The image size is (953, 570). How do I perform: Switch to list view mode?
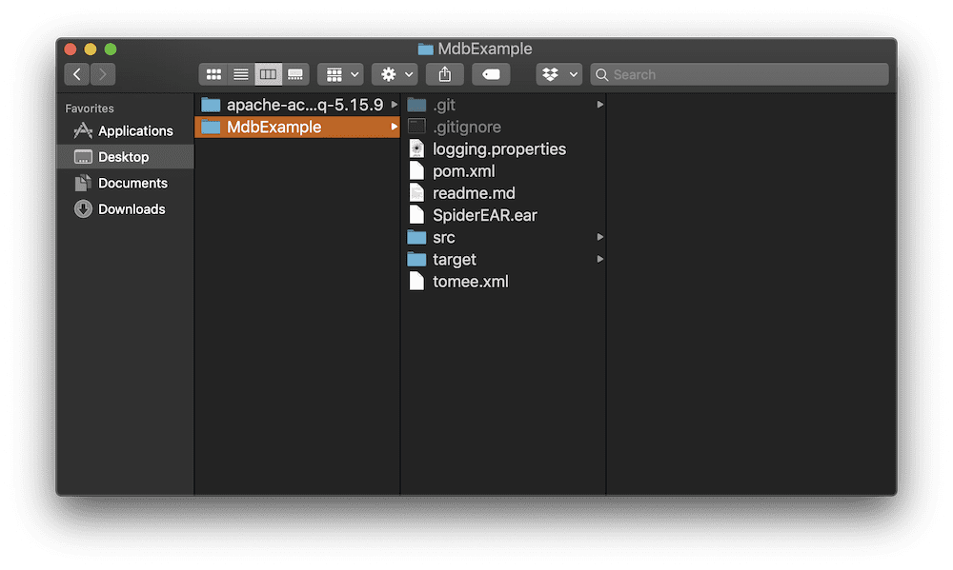241,74
